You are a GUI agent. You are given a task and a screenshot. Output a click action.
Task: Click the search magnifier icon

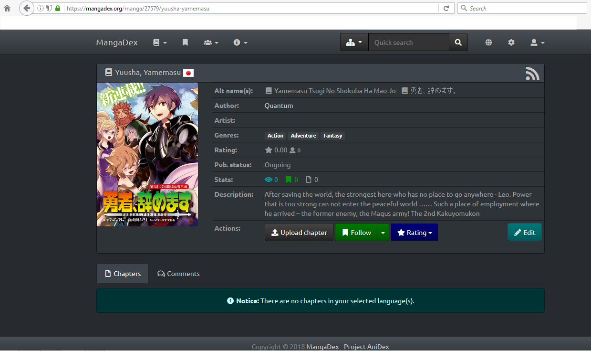[458, 42]
